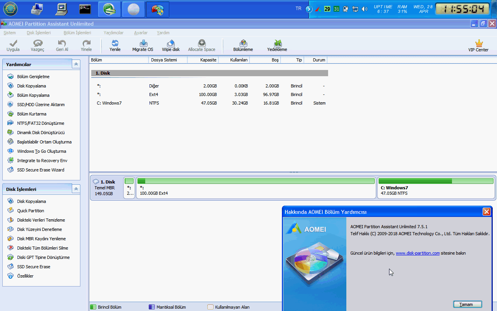Open Bölüm Kurtarma wizard
This screenshot has width=497, height=311.
(x=27, y=114)
